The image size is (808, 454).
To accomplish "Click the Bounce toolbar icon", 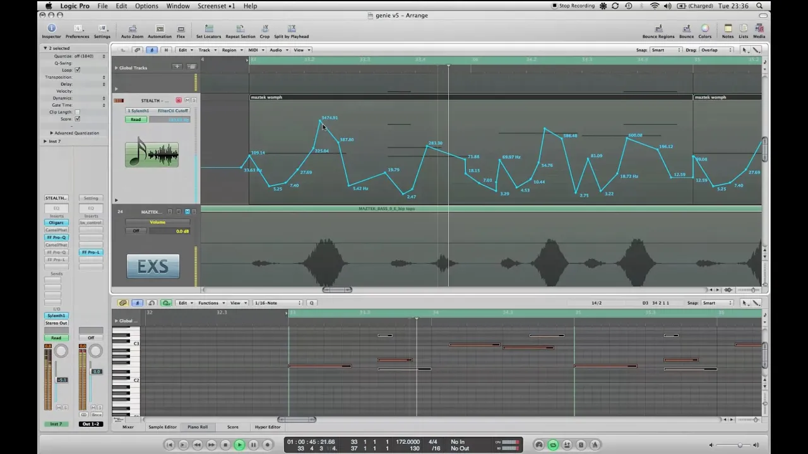I will point(686,28).
